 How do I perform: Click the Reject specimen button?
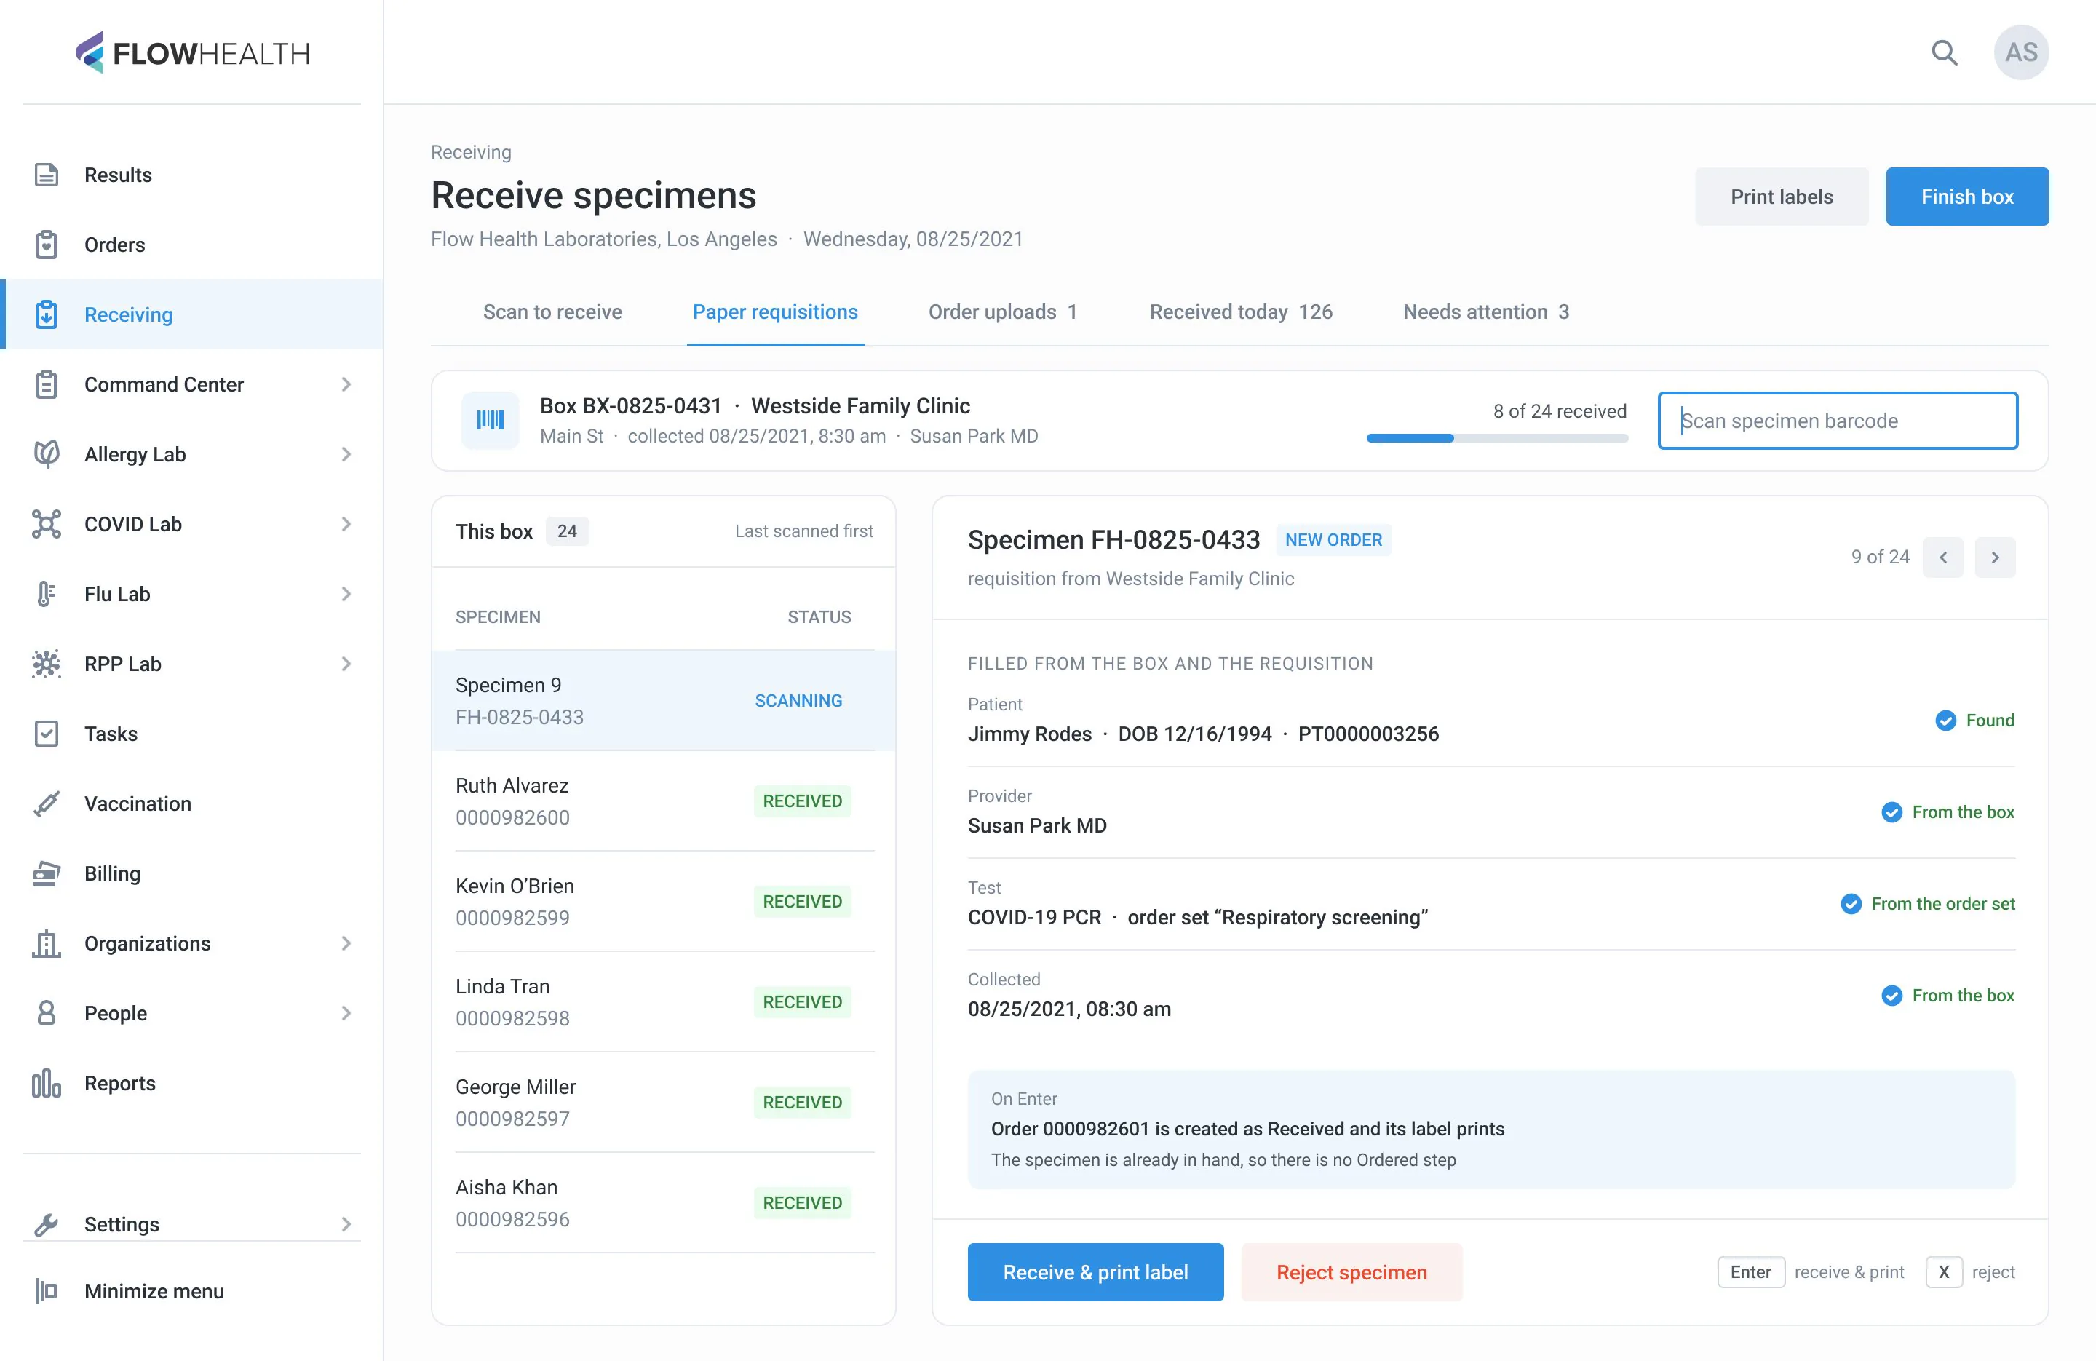[x=1351, y=1272]
